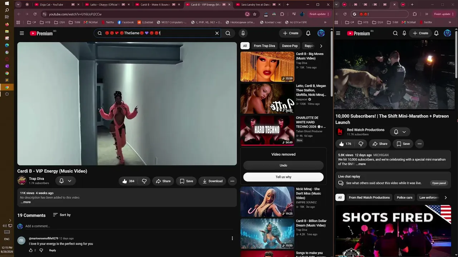The width and height of the screenshot is (458, 257).
Task: Select the All chip in left window
Action: (x=245, y=46)
